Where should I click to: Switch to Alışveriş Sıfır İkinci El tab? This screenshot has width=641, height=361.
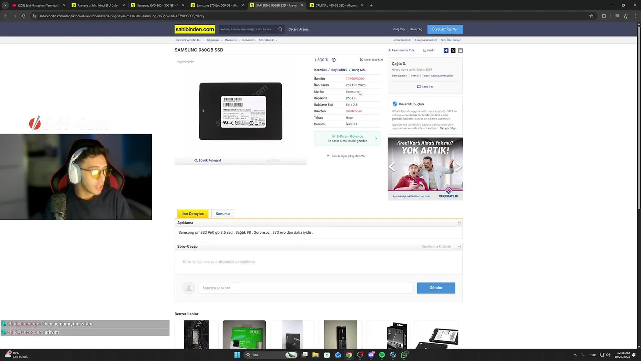click(x=98, y=5)
